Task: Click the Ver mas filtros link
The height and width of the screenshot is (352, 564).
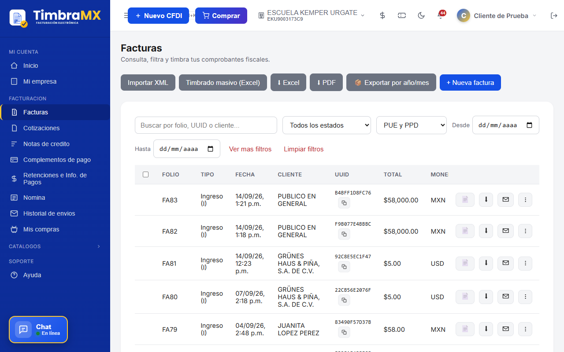Action: click(250, 149)
